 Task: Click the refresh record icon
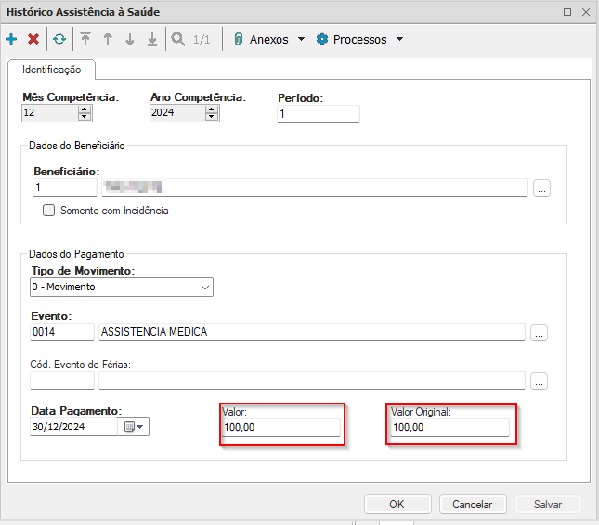tap(59, 40)
